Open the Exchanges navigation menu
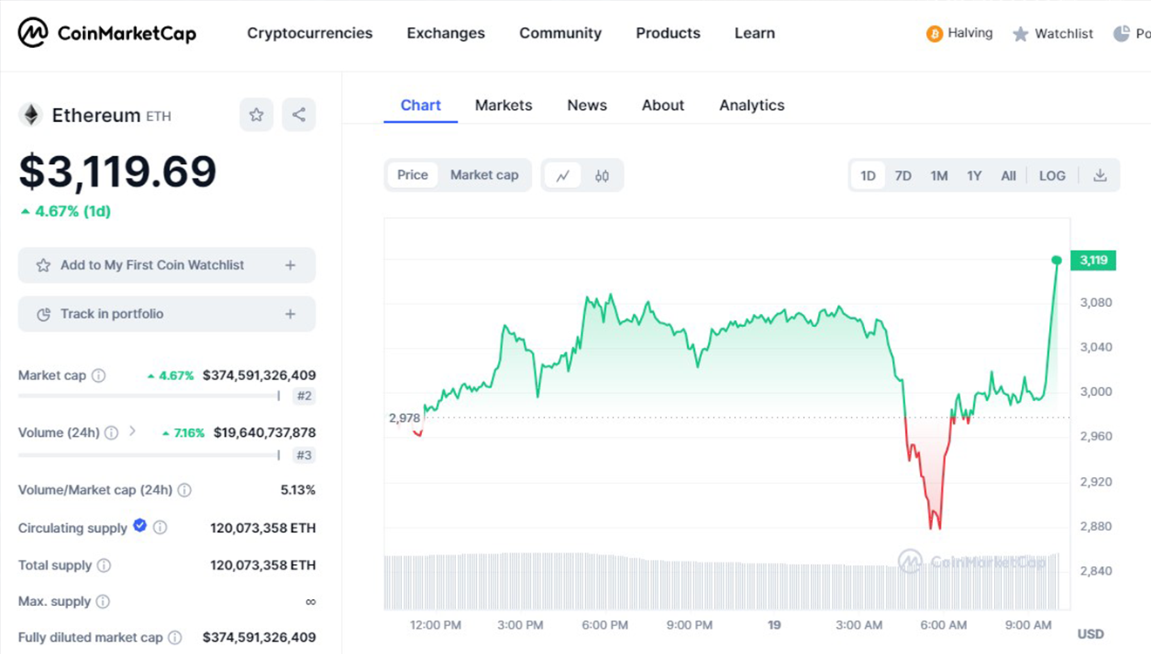The width and height of the screenshot is (1151, 654). pyautogui.click(x=446, y=33)
